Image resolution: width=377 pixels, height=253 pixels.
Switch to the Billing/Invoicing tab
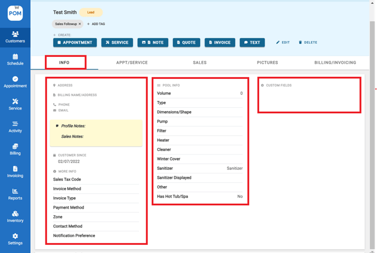[x=335, y=62]
